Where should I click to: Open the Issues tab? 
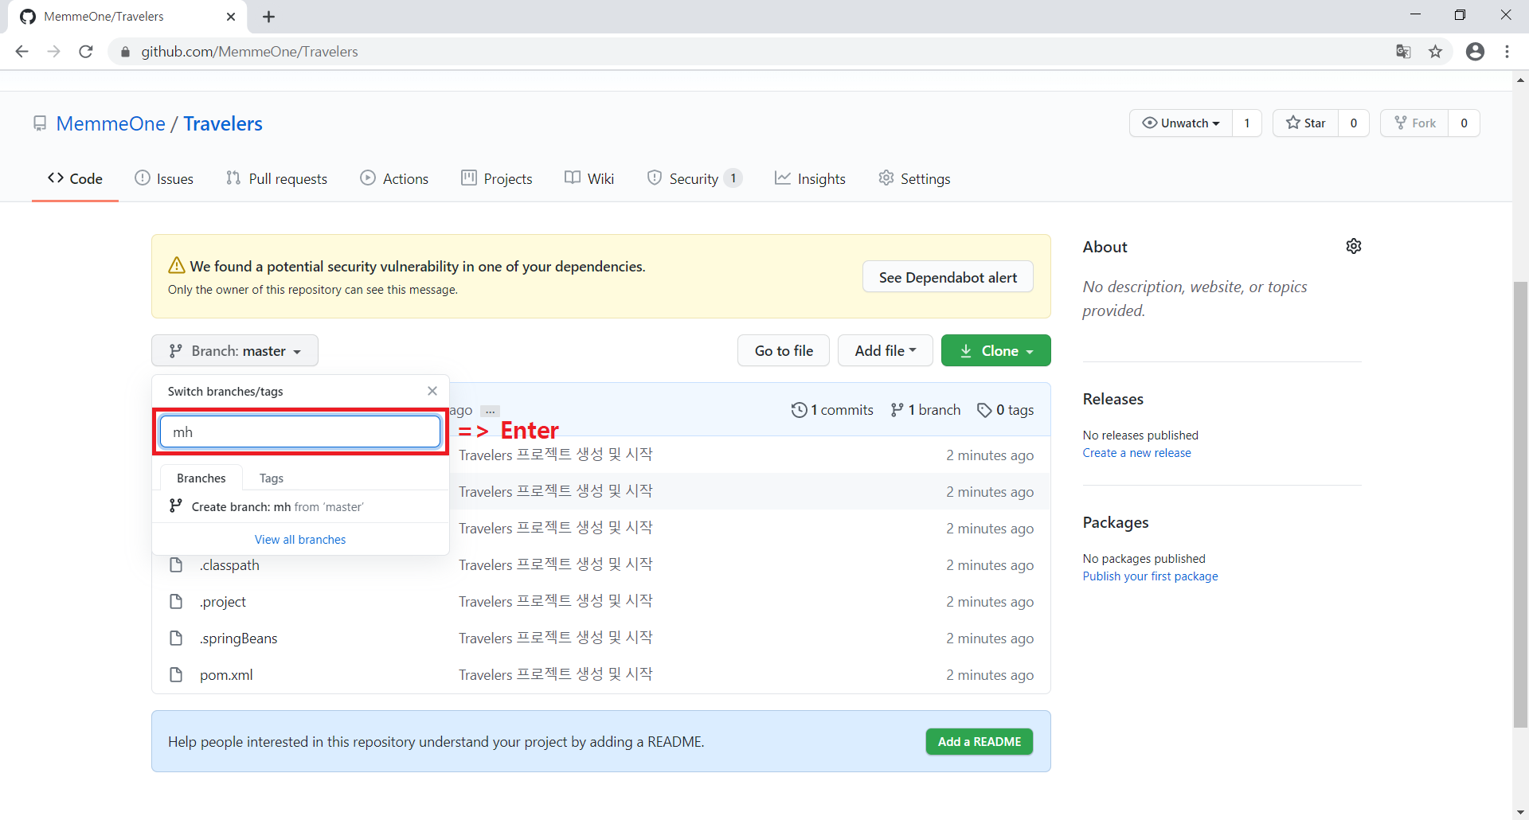[x=164, y=179]
